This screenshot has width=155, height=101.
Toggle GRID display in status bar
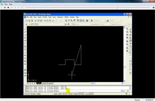coord(60,94)
